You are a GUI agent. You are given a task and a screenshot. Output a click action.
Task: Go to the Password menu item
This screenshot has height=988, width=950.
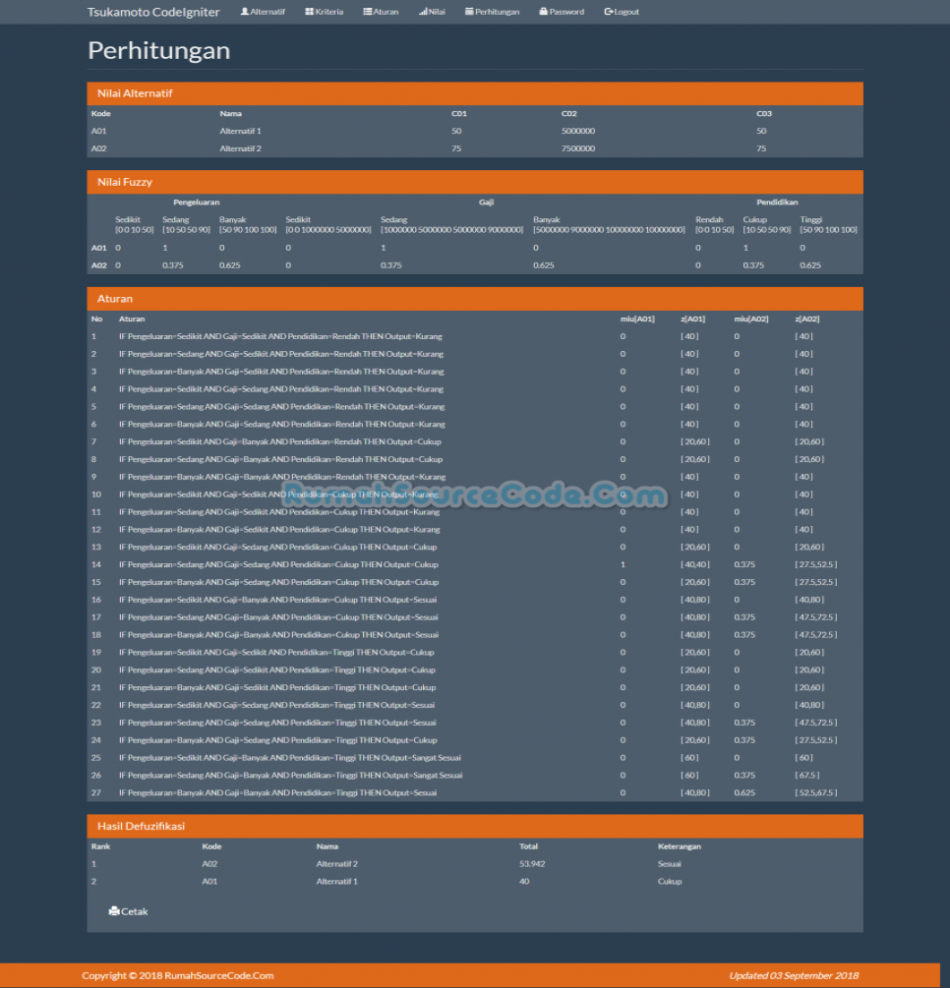click(566, 12)
